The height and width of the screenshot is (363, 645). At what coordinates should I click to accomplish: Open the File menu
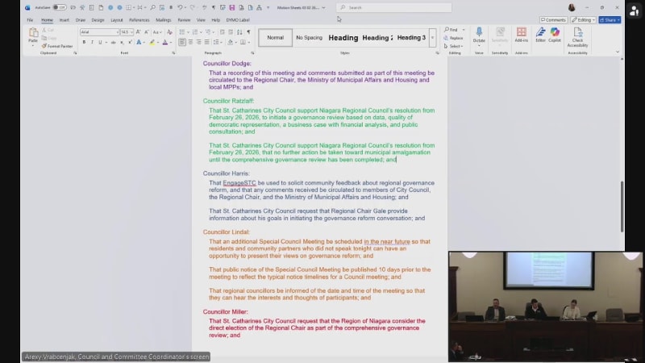point(30,19)
